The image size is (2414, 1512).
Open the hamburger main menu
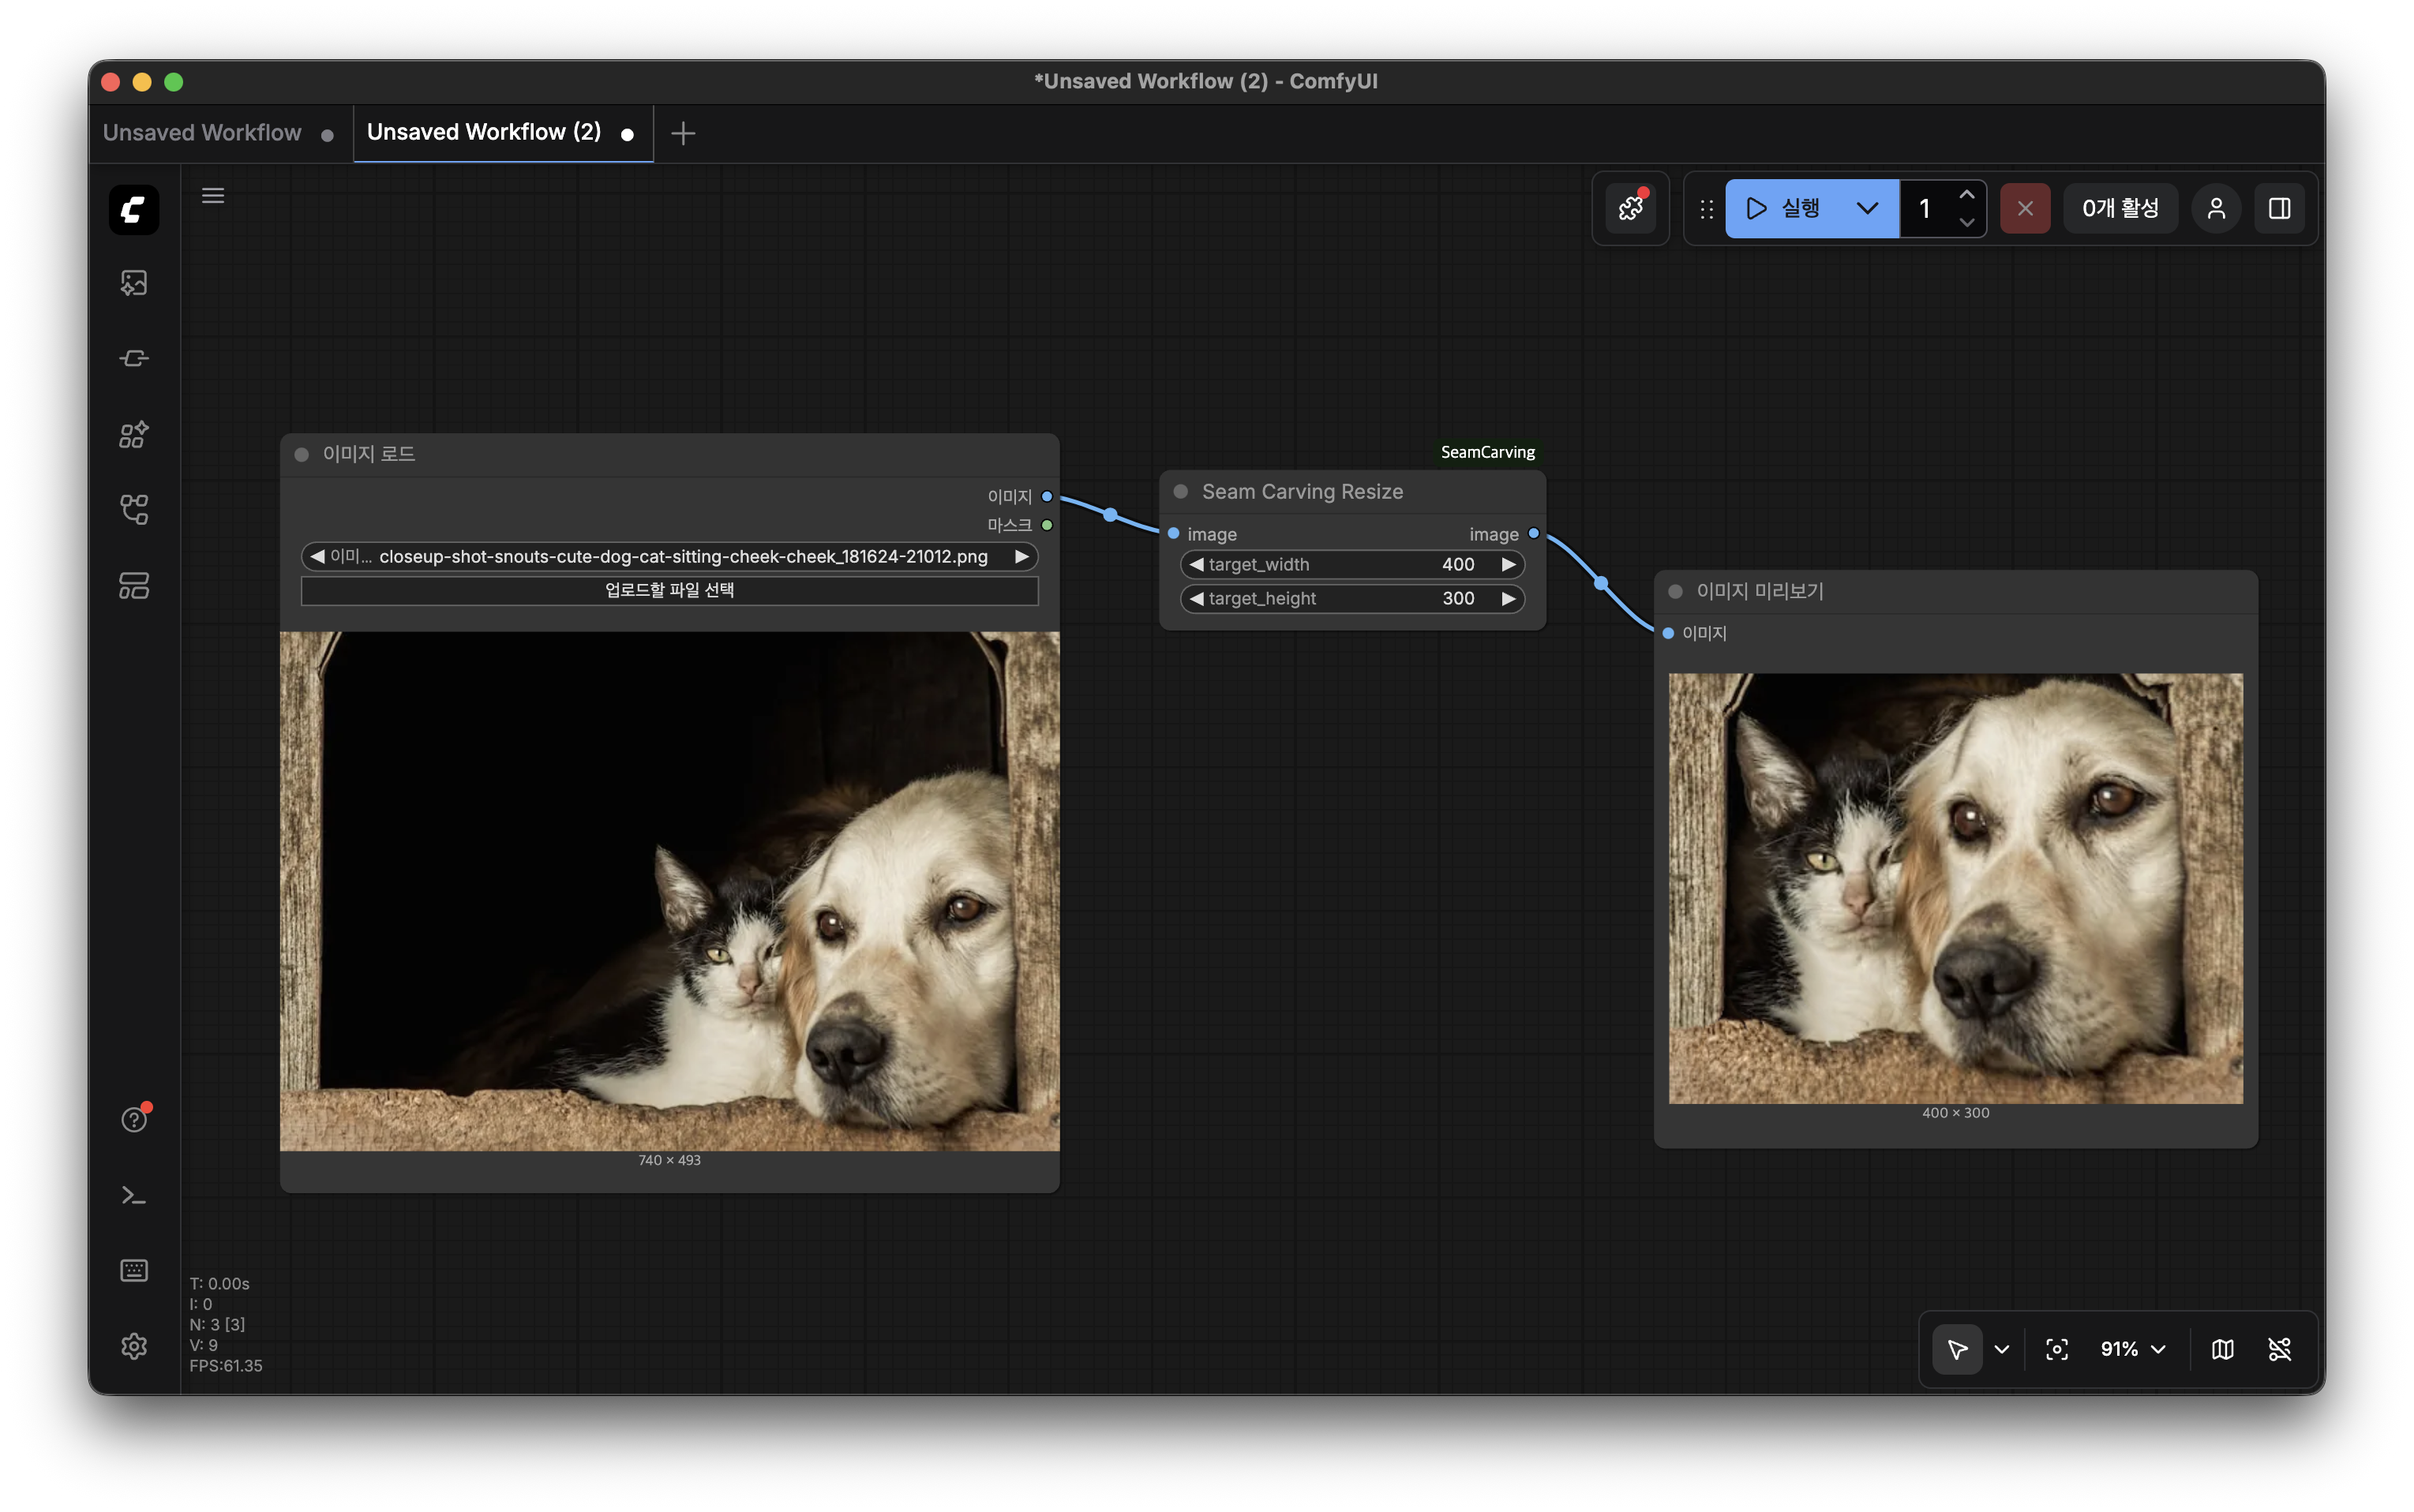pos(213,196)
